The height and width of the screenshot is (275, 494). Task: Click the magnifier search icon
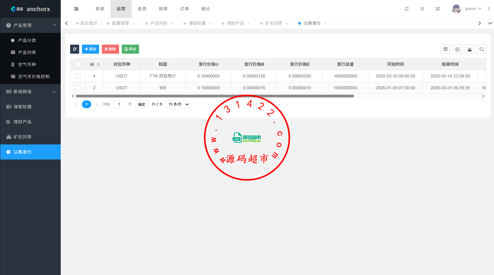[x=481, y=49]
